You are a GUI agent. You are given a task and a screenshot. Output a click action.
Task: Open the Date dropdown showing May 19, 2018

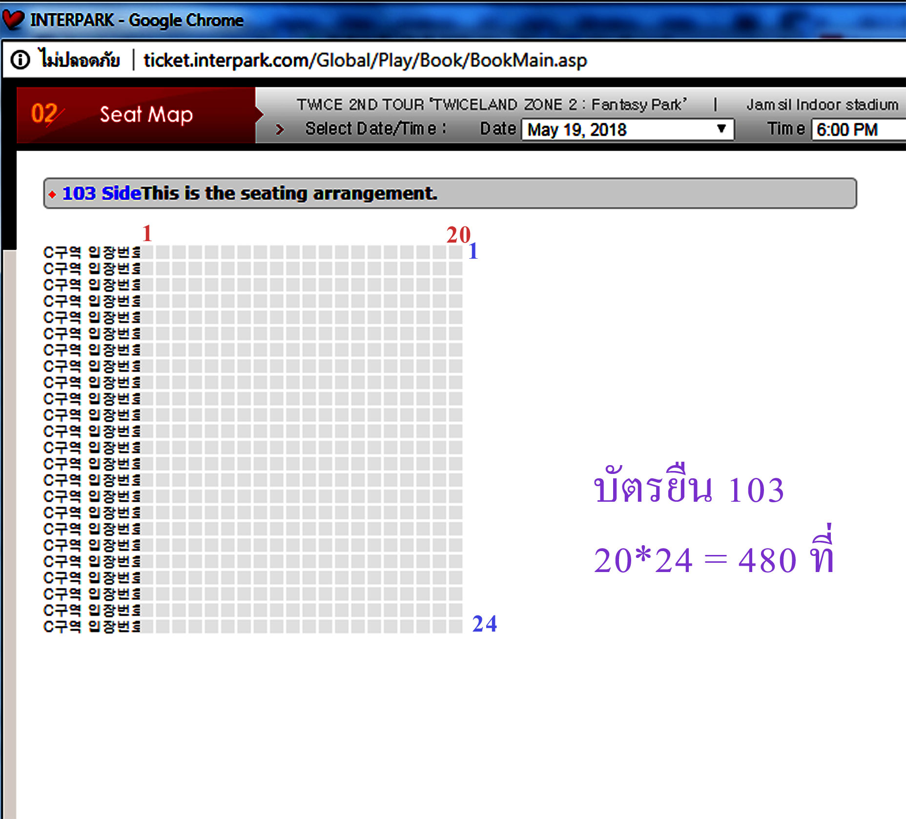(x=628, y=130)
